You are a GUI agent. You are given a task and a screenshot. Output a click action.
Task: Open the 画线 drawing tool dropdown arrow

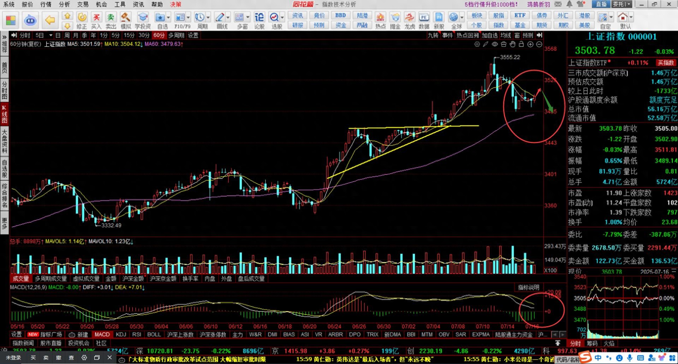pos(228,17)
